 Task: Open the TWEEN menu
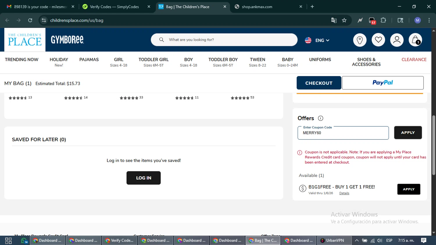tap(258, 62)
